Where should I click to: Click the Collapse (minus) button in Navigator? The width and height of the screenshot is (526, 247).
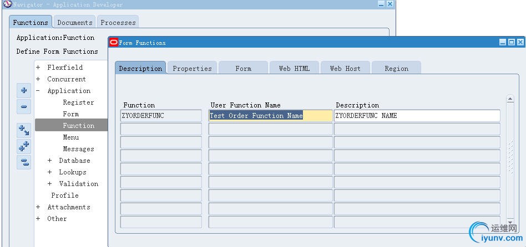click(x=24, y=107)
